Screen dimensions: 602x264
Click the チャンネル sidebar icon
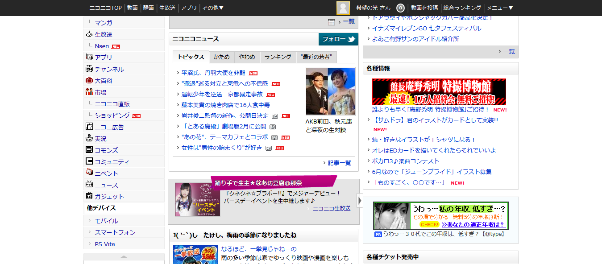89,69
